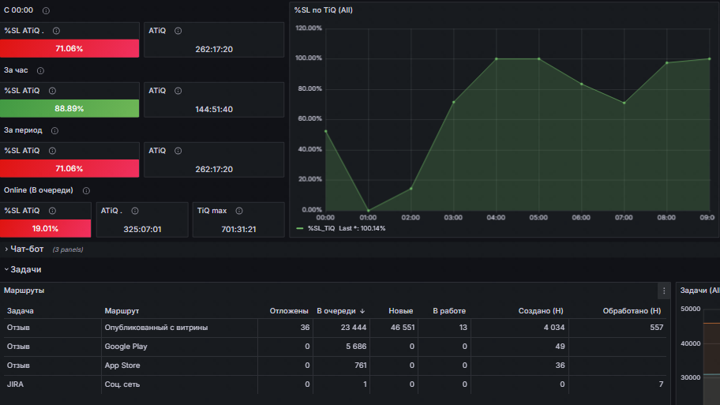Sort table by В работе column

[449, 311]
